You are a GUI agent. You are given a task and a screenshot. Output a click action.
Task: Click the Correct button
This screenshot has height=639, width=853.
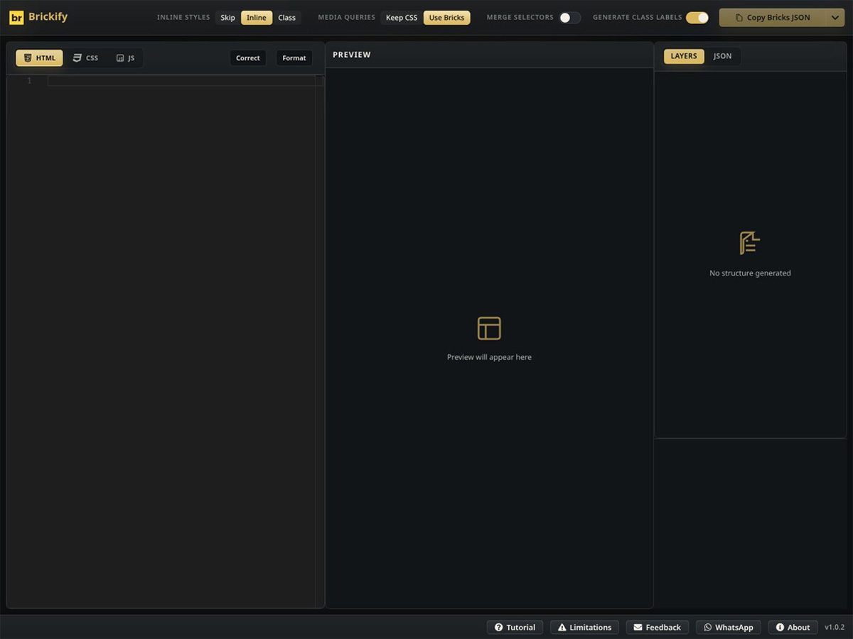(x=248, y=58)
